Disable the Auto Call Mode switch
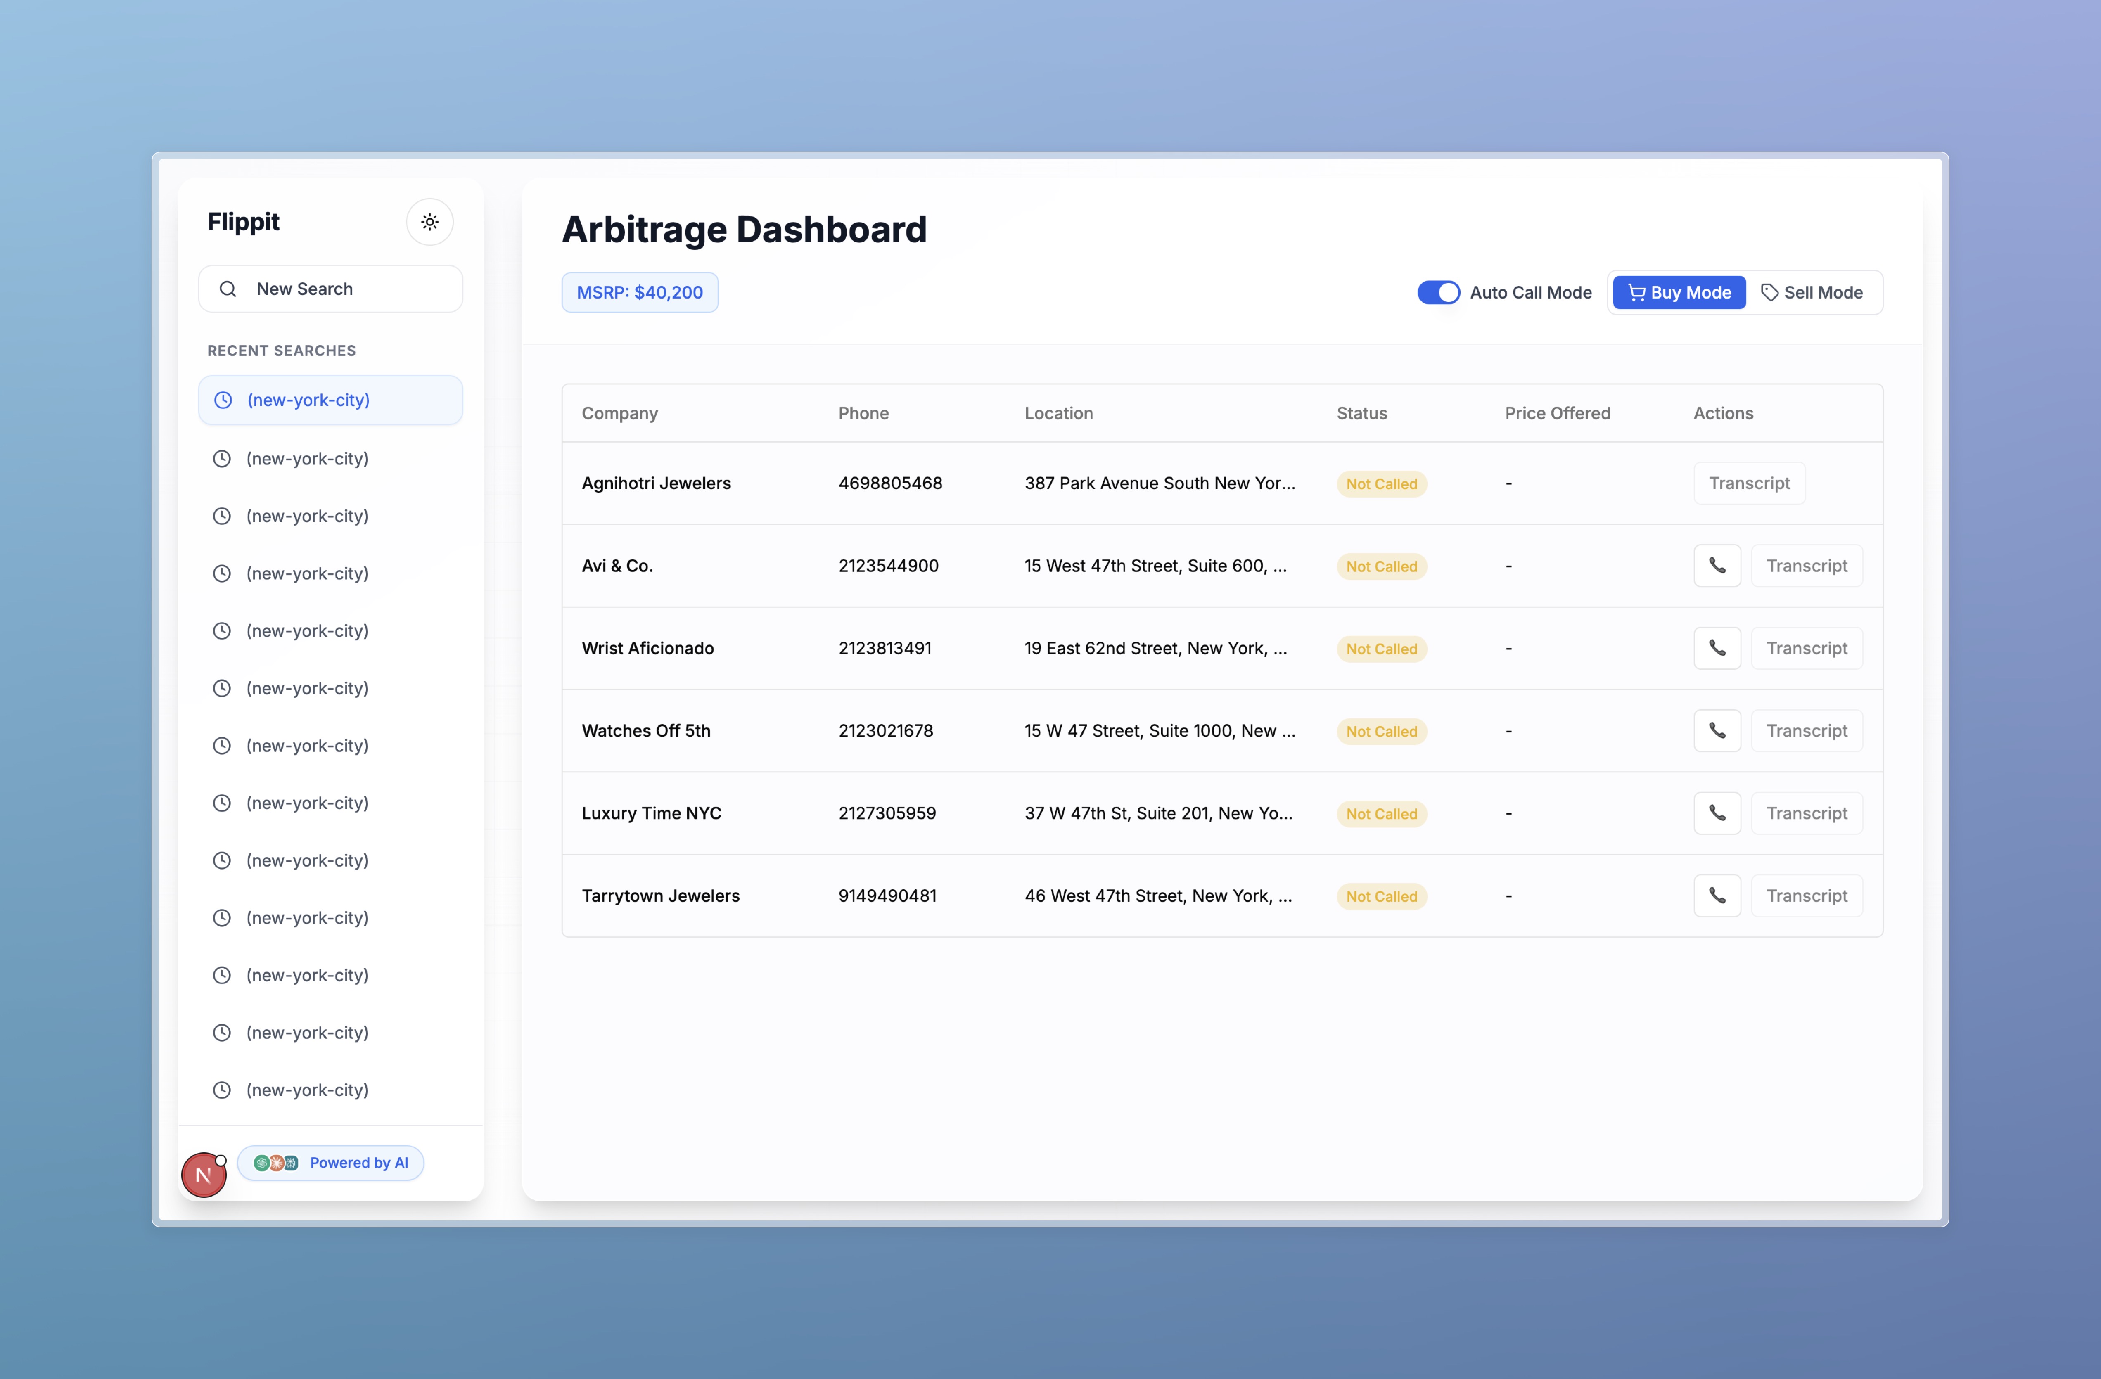This screenshot has height=1379, width=2101. pyautogui.click(x=1438, y=292)
